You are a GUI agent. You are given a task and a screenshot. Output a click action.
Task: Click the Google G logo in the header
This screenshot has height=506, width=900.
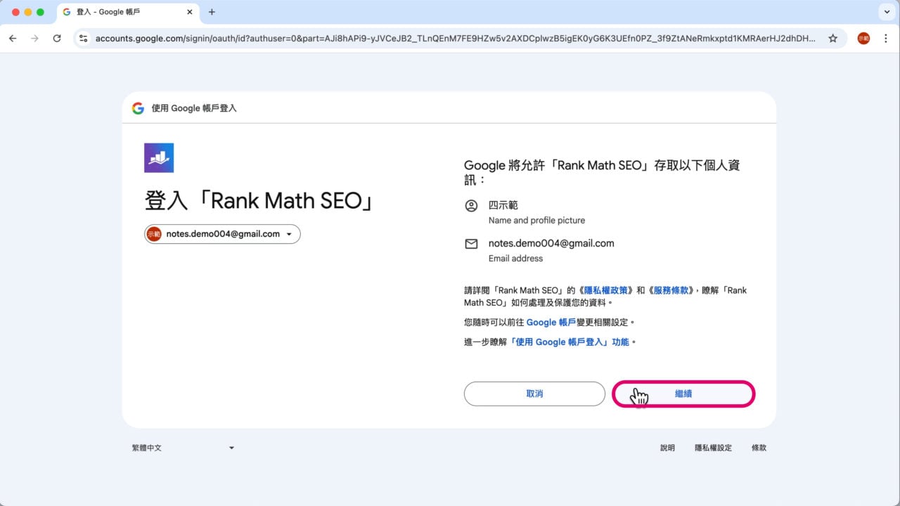click(138, 108)
